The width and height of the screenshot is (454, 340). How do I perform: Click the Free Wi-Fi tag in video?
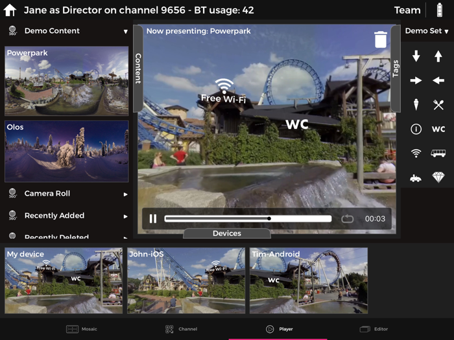[x=224, y=91]
